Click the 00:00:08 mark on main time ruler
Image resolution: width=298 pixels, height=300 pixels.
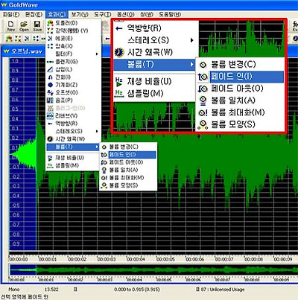click(x=253, y=259)
